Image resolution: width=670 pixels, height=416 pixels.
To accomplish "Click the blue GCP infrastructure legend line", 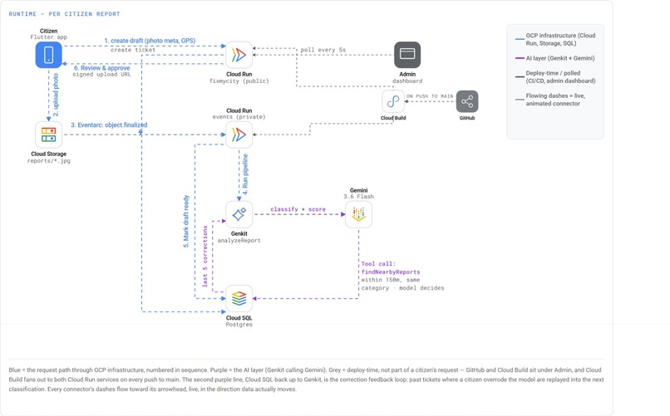I will 520,39.
